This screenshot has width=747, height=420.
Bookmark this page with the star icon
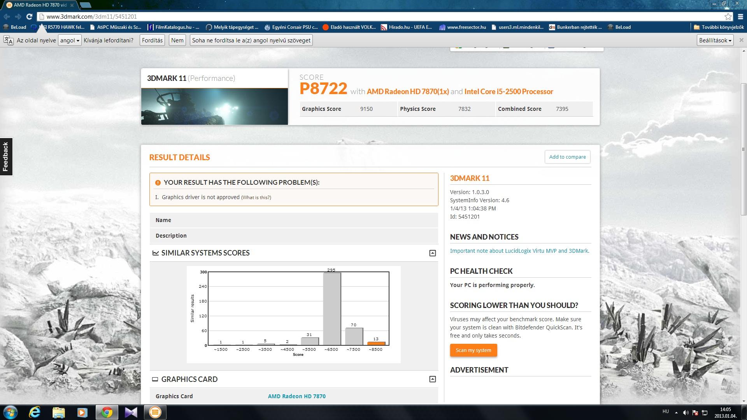728,16
